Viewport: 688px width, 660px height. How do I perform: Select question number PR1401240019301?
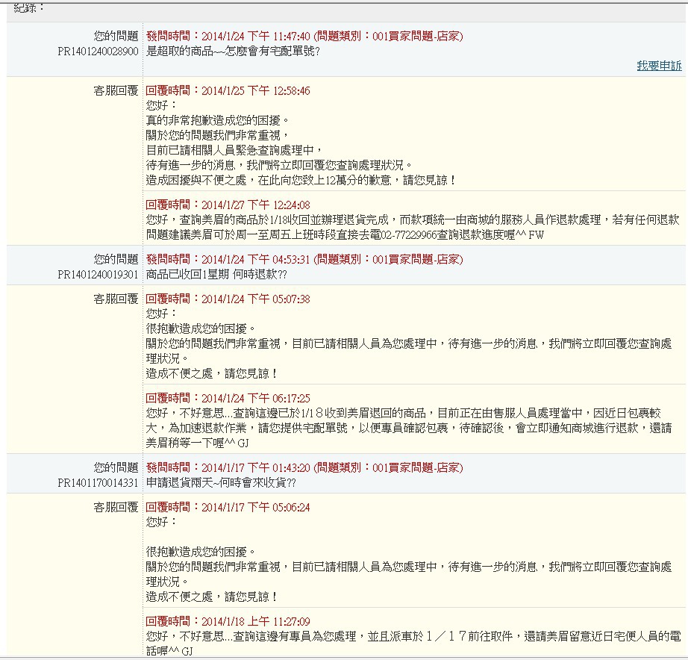pyautogui.click(x=98, y=274)
